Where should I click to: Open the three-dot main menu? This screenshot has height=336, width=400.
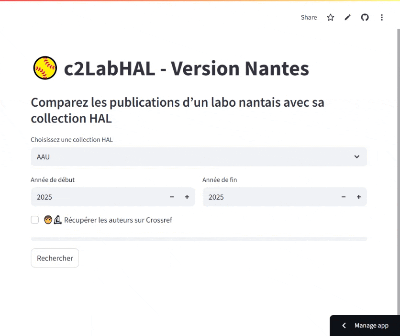point(382,17)
